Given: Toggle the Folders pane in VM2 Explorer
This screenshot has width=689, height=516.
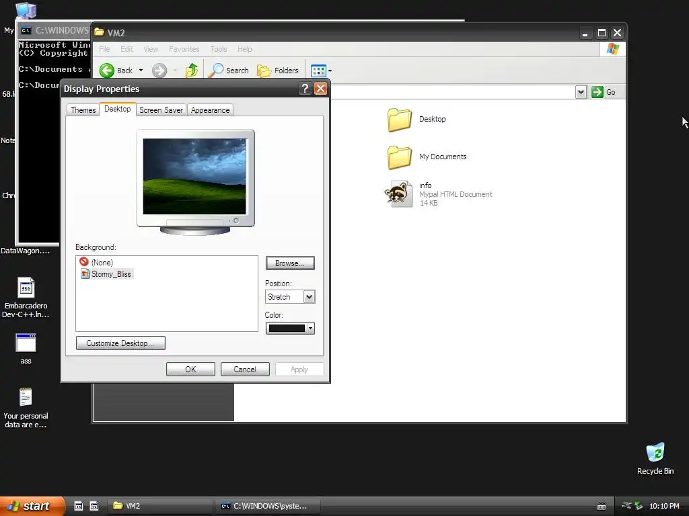Looking at the screenshot, I should [278, 70].
